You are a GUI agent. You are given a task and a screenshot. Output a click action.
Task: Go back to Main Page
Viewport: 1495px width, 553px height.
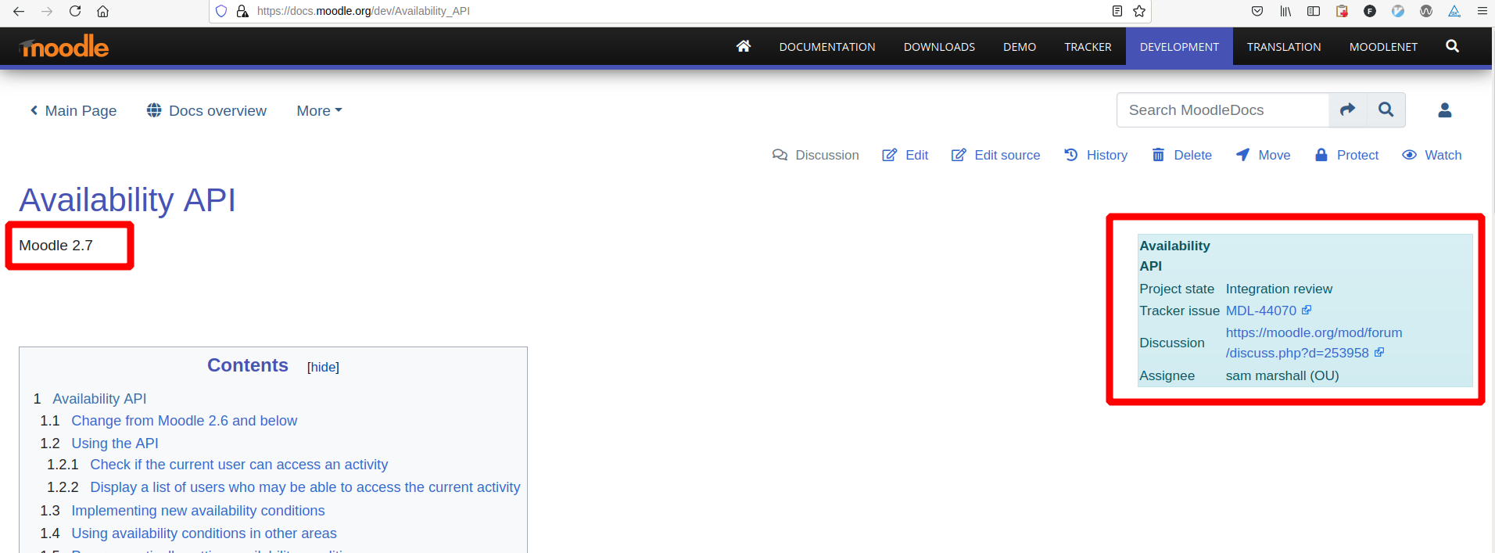(73, 111)
